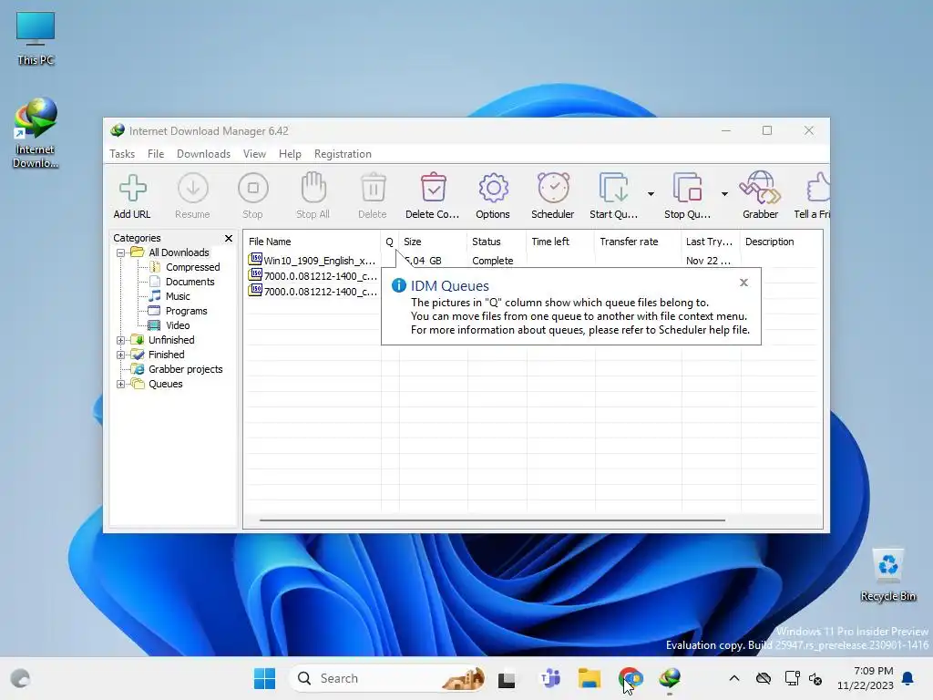Open Start Queue dropdown arrow
Image resolution: width=933 pixels, height=700 pixels.
click(651, 194)
